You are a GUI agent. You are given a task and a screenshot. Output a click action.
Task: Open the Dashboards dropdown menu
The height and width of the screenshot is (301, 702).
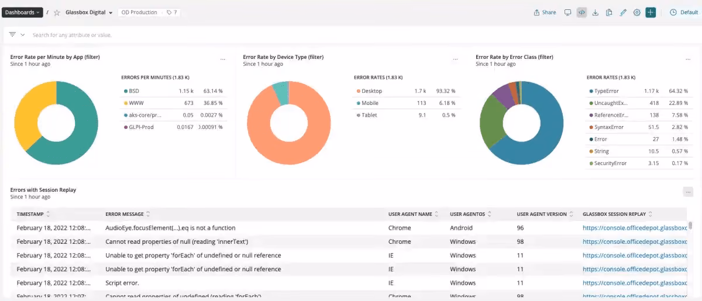[22, 12]
